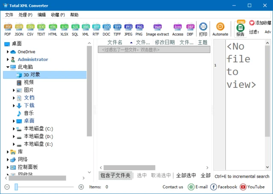Click the file name (文件名) column header

[114, 42]
